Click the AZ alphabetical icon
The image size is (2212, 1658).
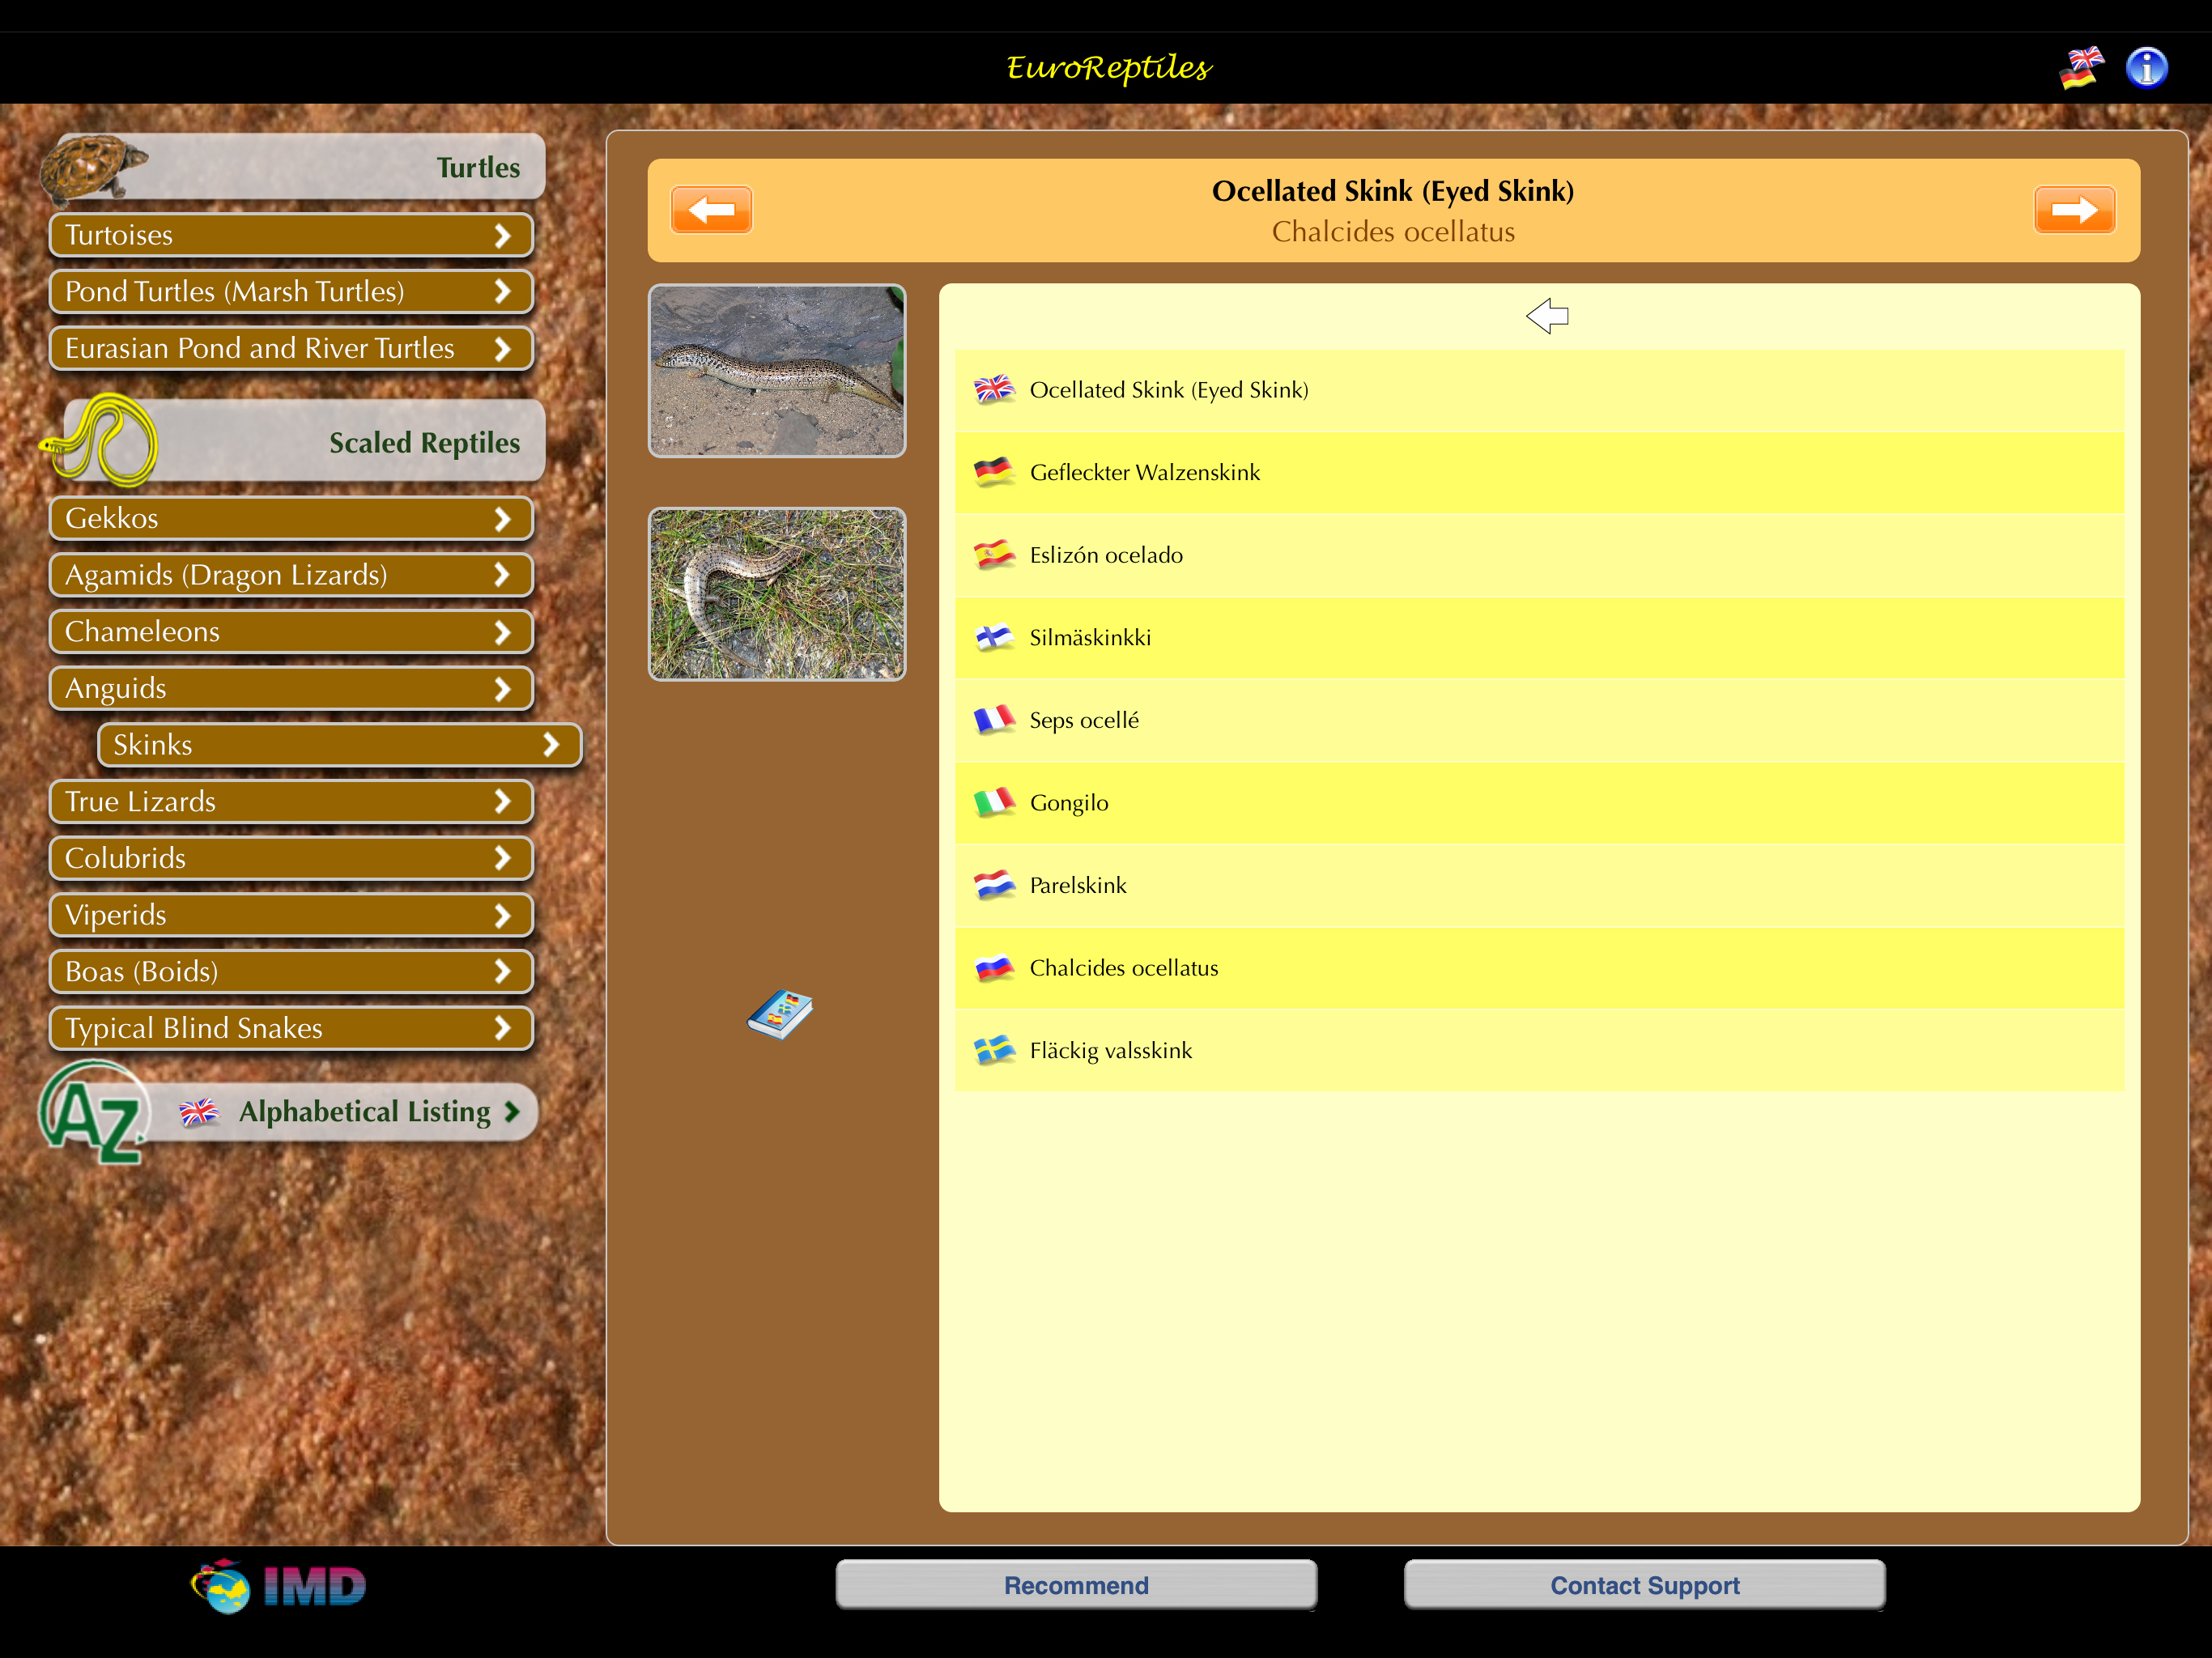tap(95, 1112)
